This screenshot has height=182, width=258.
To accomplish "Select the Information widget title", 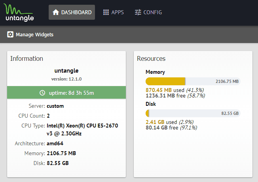I will coord(27,58).
